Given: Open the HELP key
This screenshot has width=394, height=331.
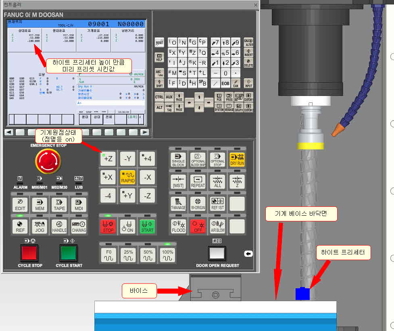Looking at the screenshot, I should pos(159,58).
